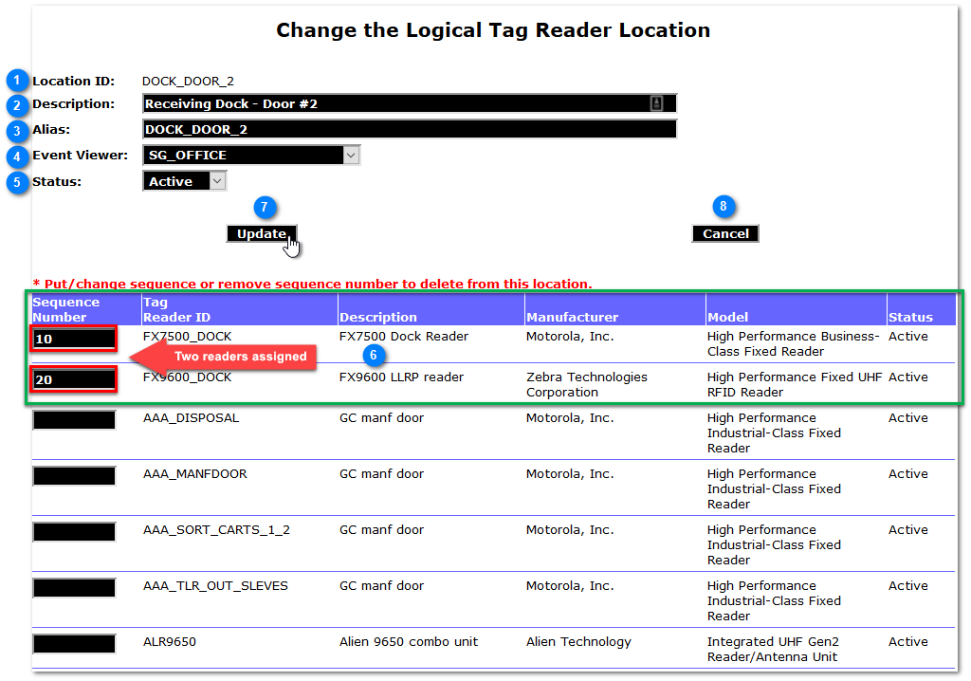Click Zebra Technologies Corporation manufacturer cell
The height and width of the screenshot is (681, 971).
586,384
